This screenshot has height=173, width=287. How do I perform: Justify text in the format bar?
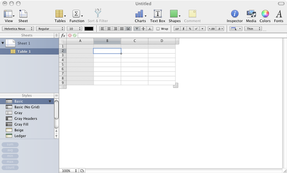point(122,29)
